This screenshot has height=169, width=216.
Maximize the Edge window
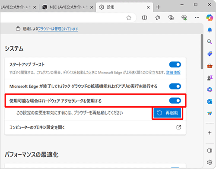click(196, 5)
